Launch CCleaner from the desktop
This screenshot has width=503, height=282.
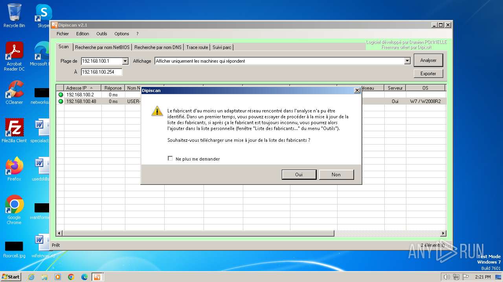14,92
